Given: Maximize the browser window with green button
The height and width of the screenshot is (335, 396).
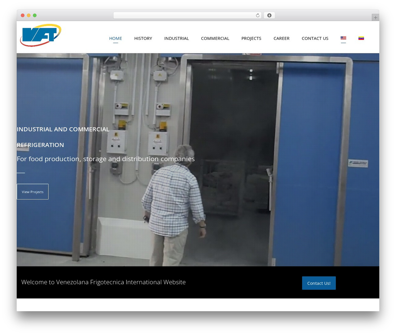Looking at the screenshot, I should 35,15.
